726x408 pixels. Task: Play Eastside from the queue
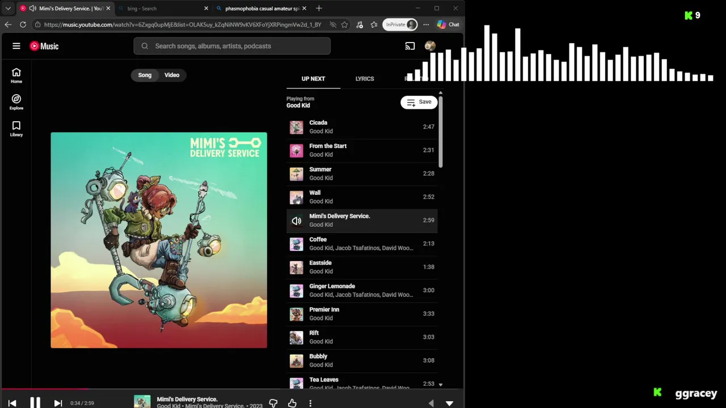(362, 267)
